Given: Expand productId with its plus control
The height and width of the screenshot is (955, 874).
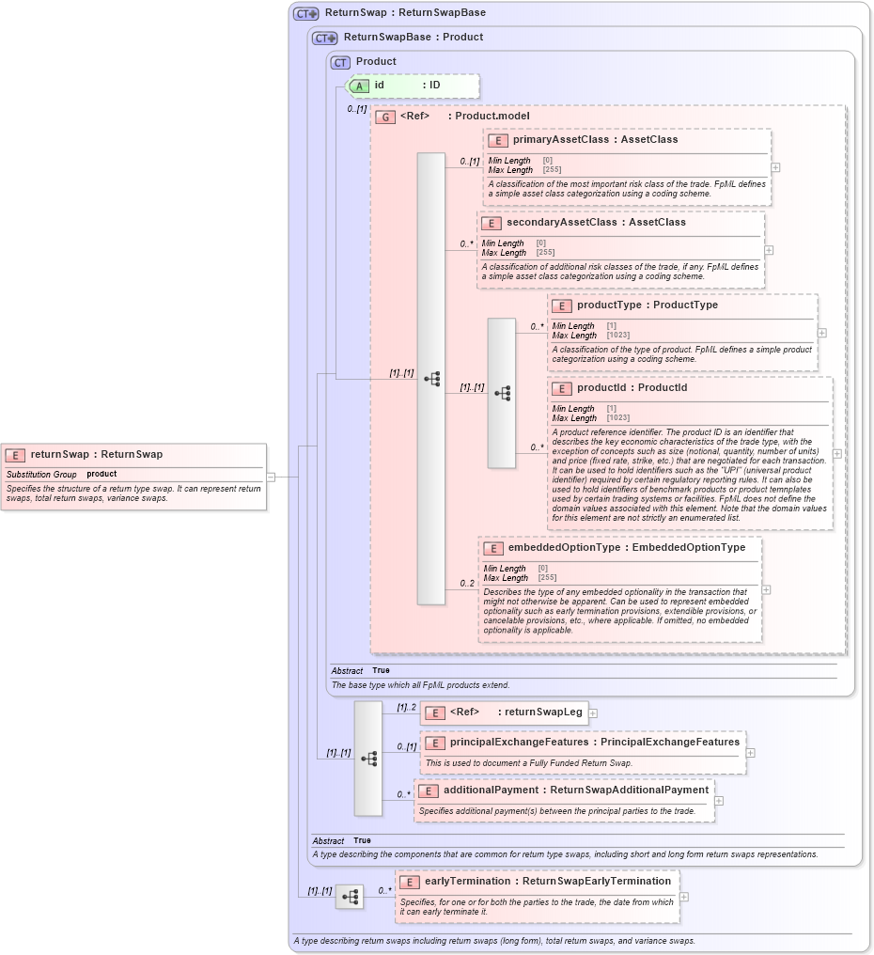Looking at the screenshot, I should 835,453.
